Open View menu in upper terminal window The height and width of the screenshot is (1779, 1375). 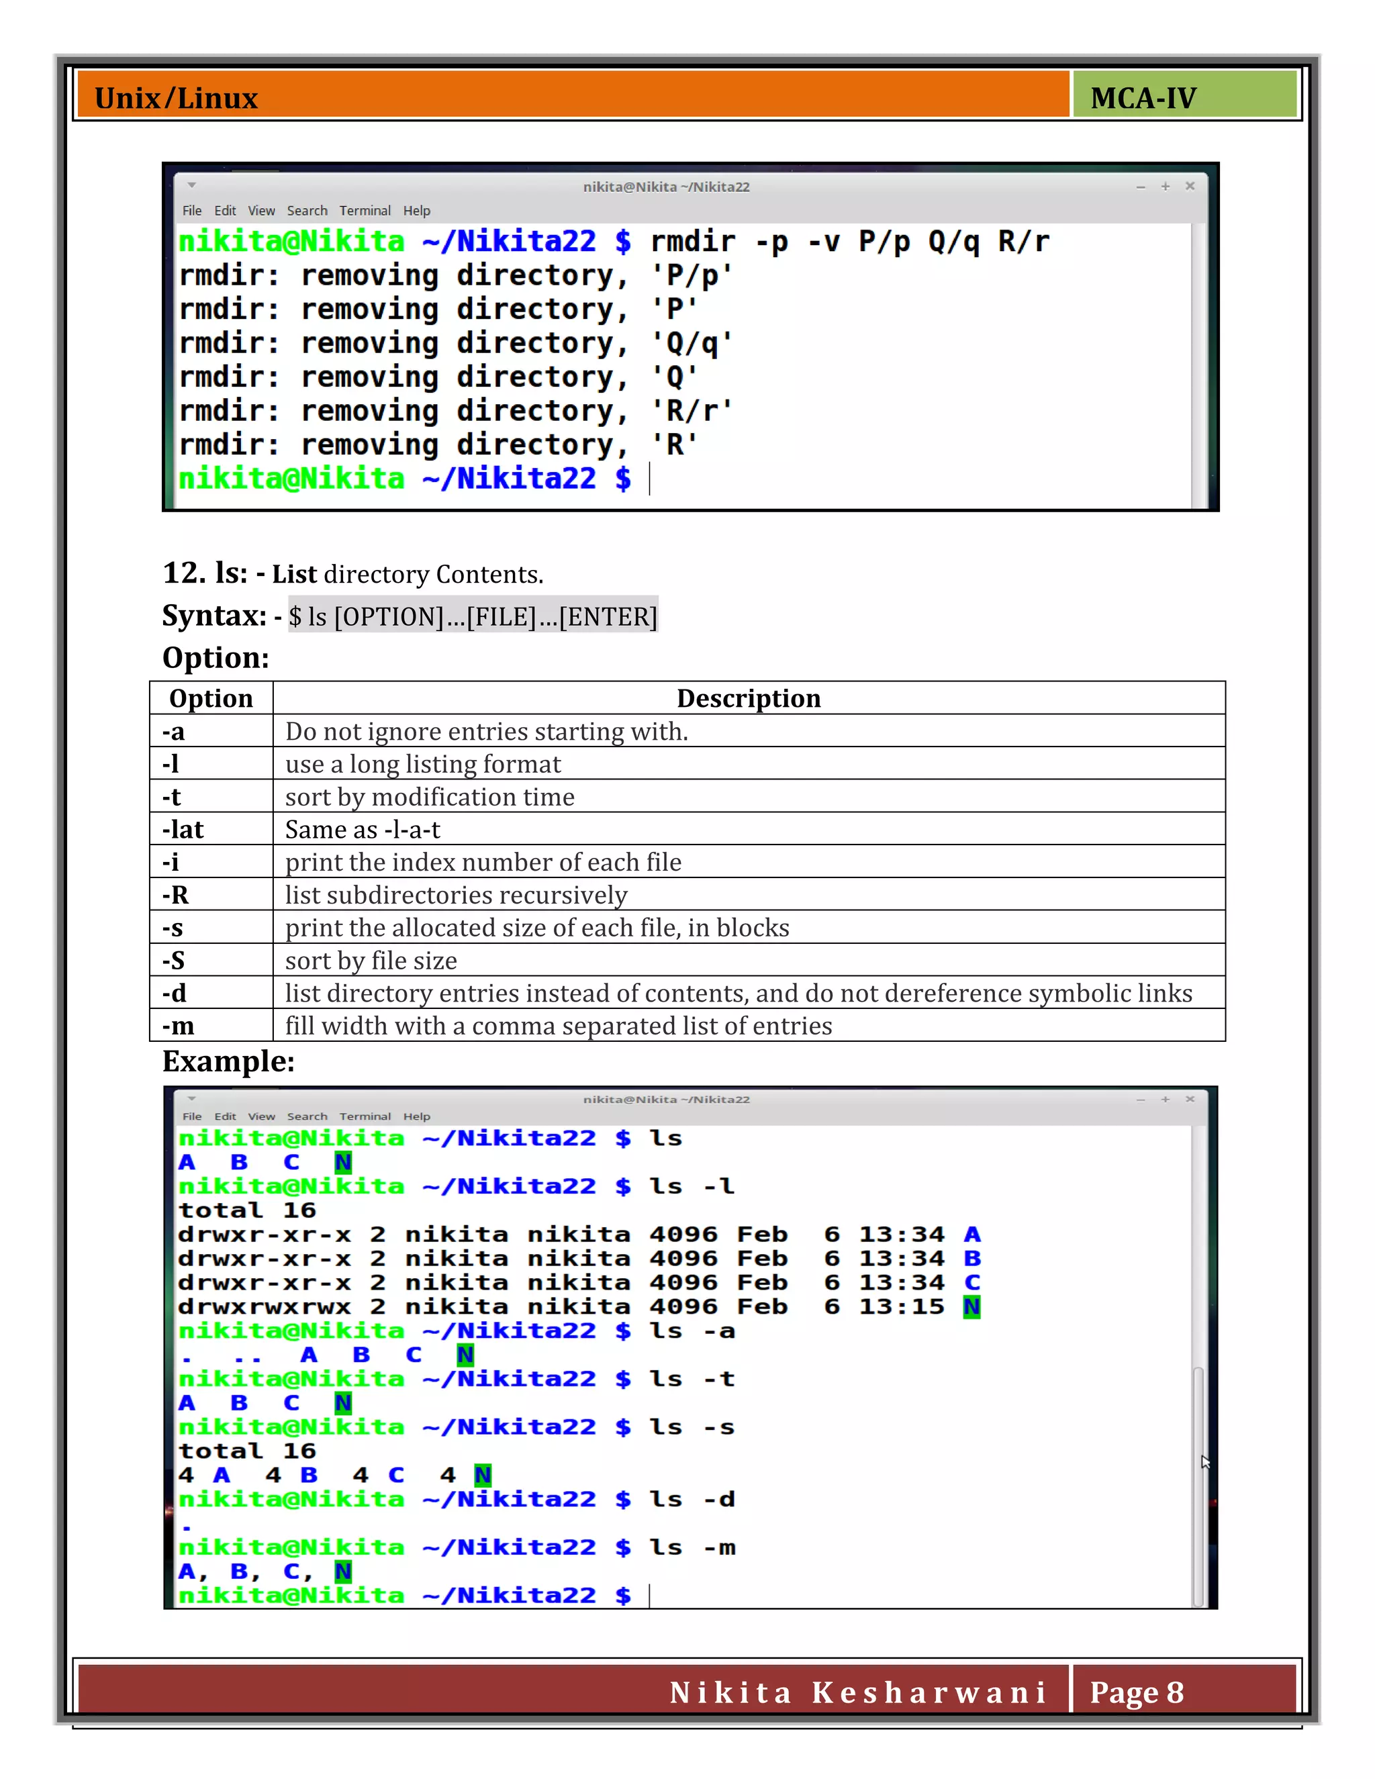tap(261, 210)
